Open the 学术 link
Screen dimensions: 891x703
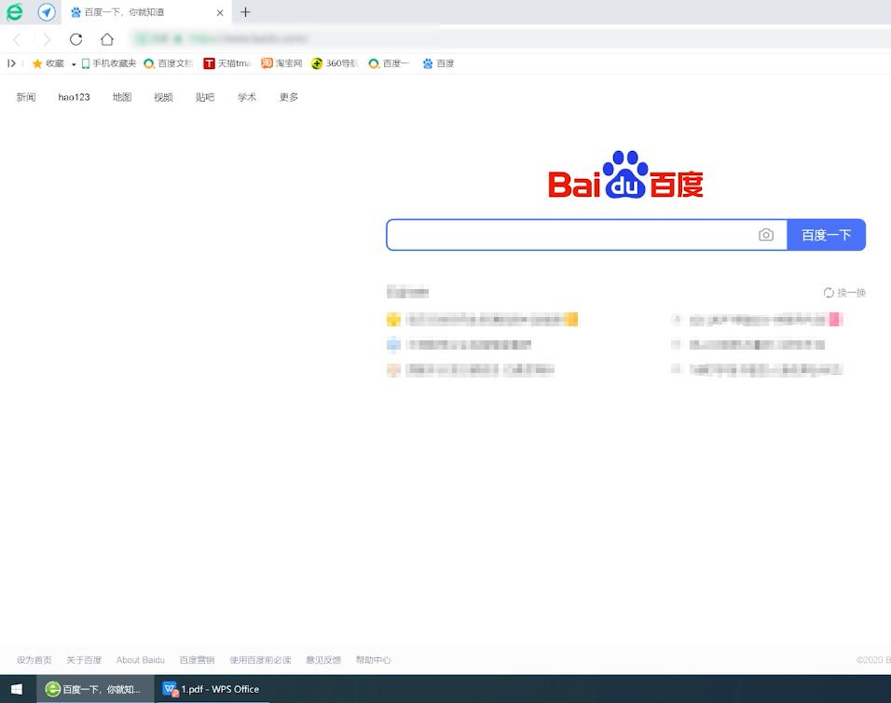[x=247, y=97]
